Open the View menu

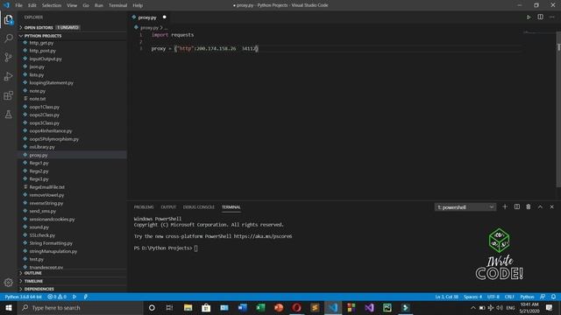pos(72,5)
